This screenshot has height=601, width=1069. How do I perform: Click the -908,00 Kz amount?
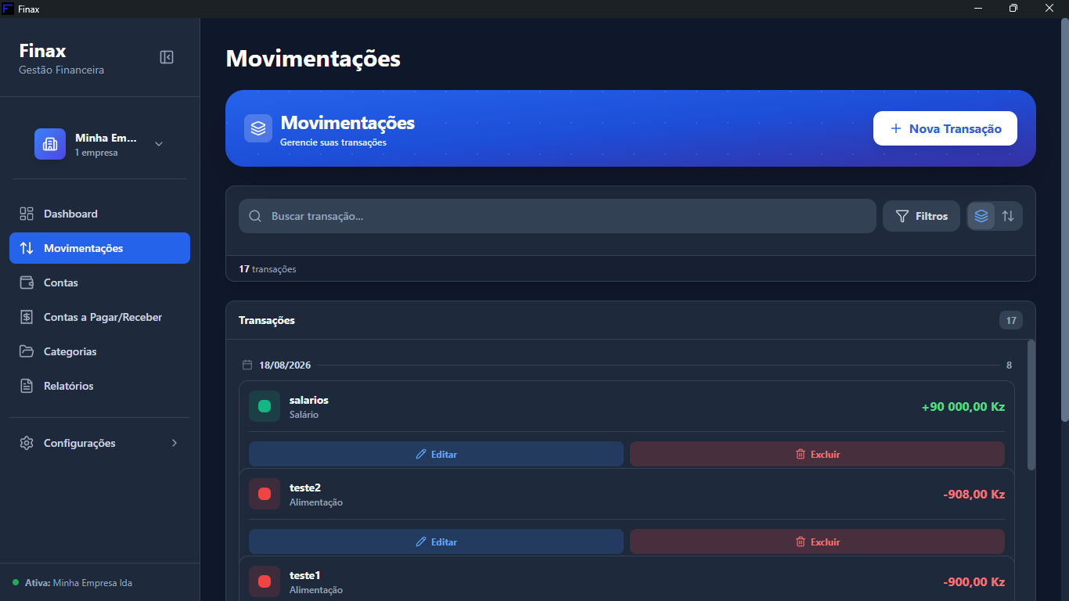(974, 495)
